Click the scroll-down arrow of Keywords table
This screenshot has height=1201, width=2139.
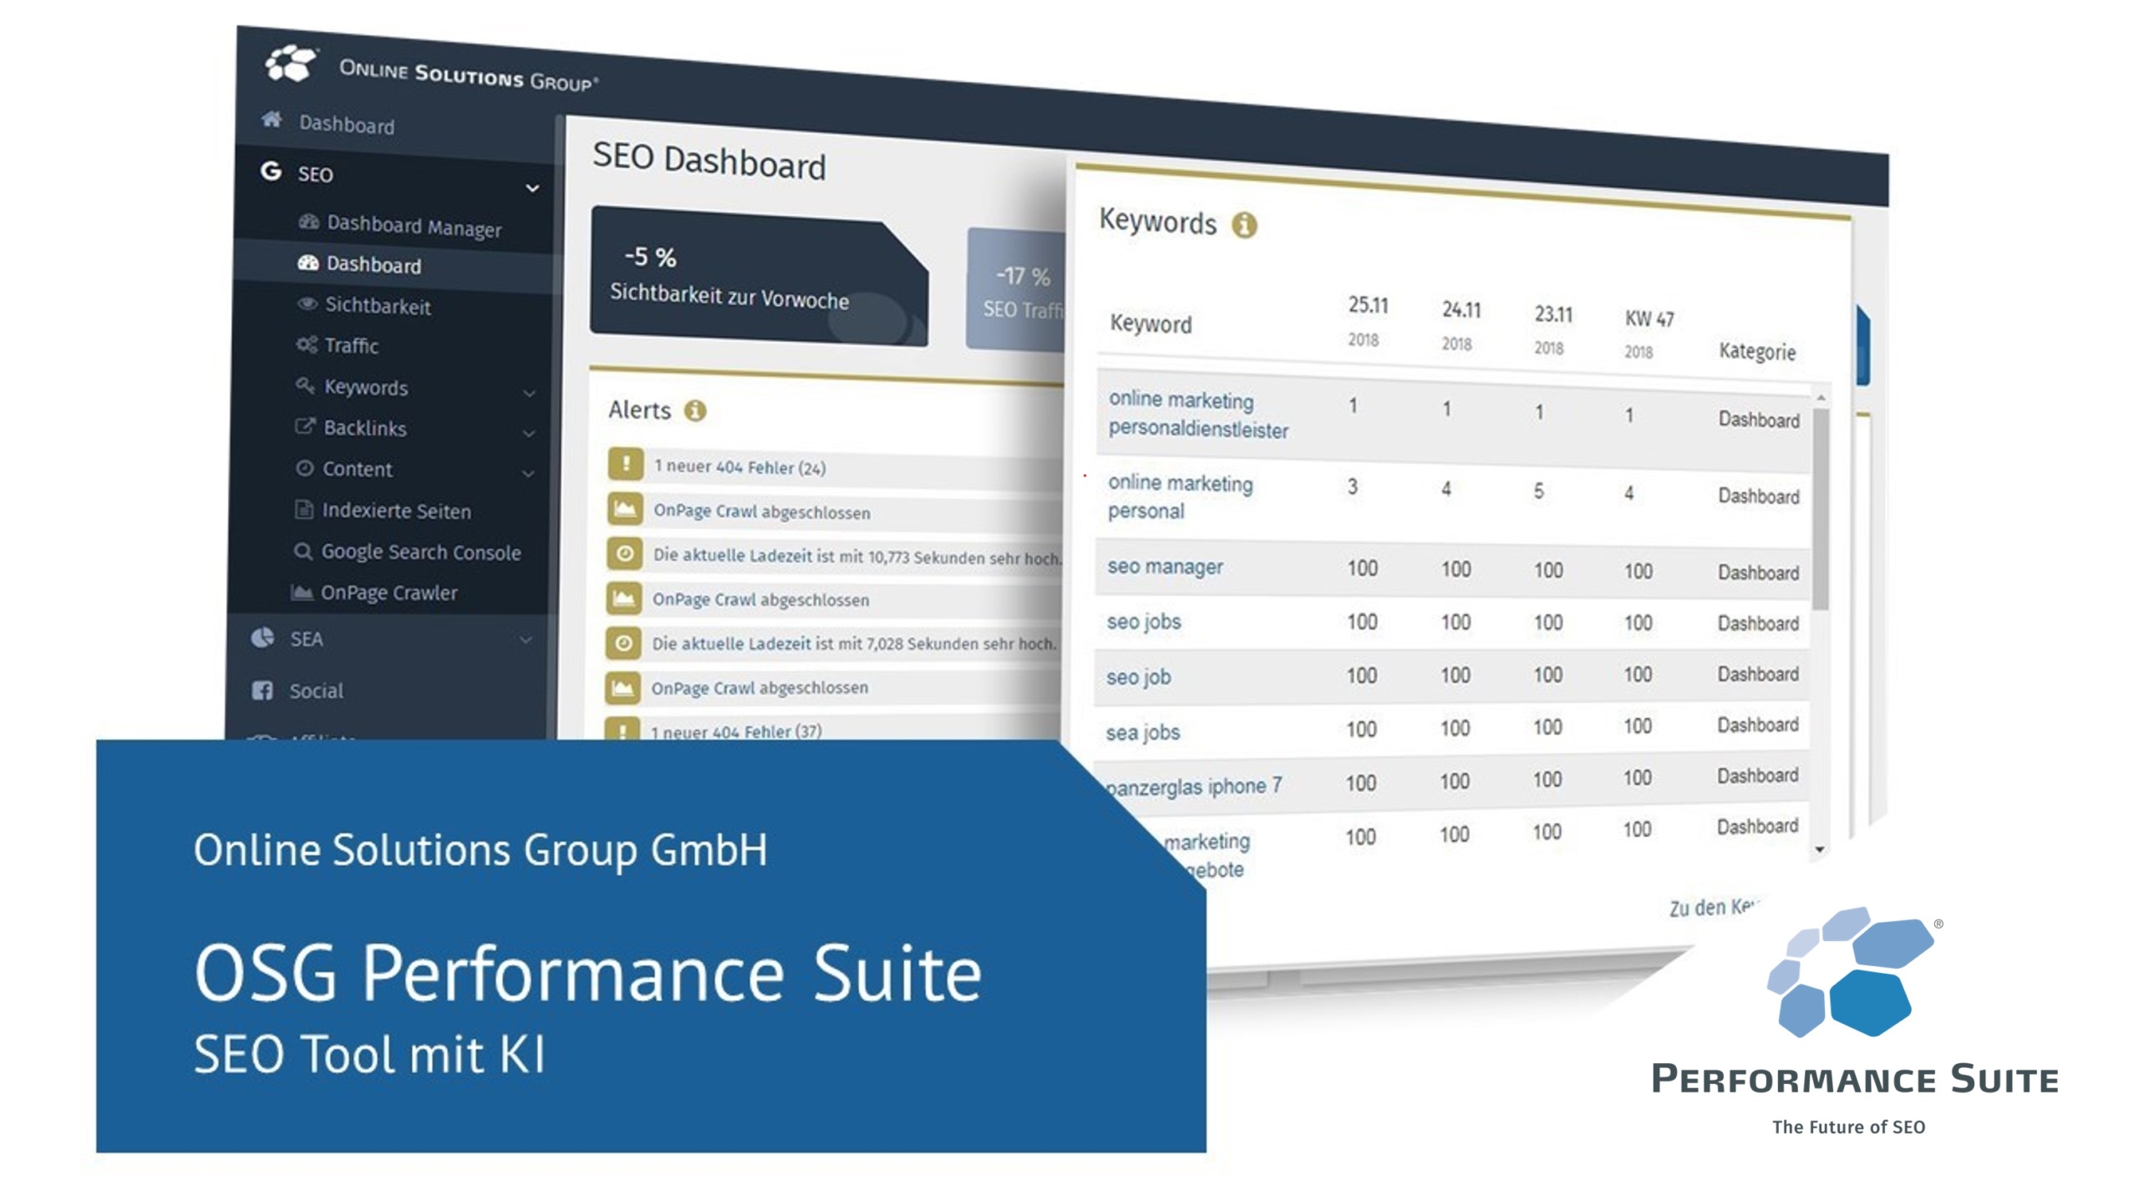[1820, 849]
